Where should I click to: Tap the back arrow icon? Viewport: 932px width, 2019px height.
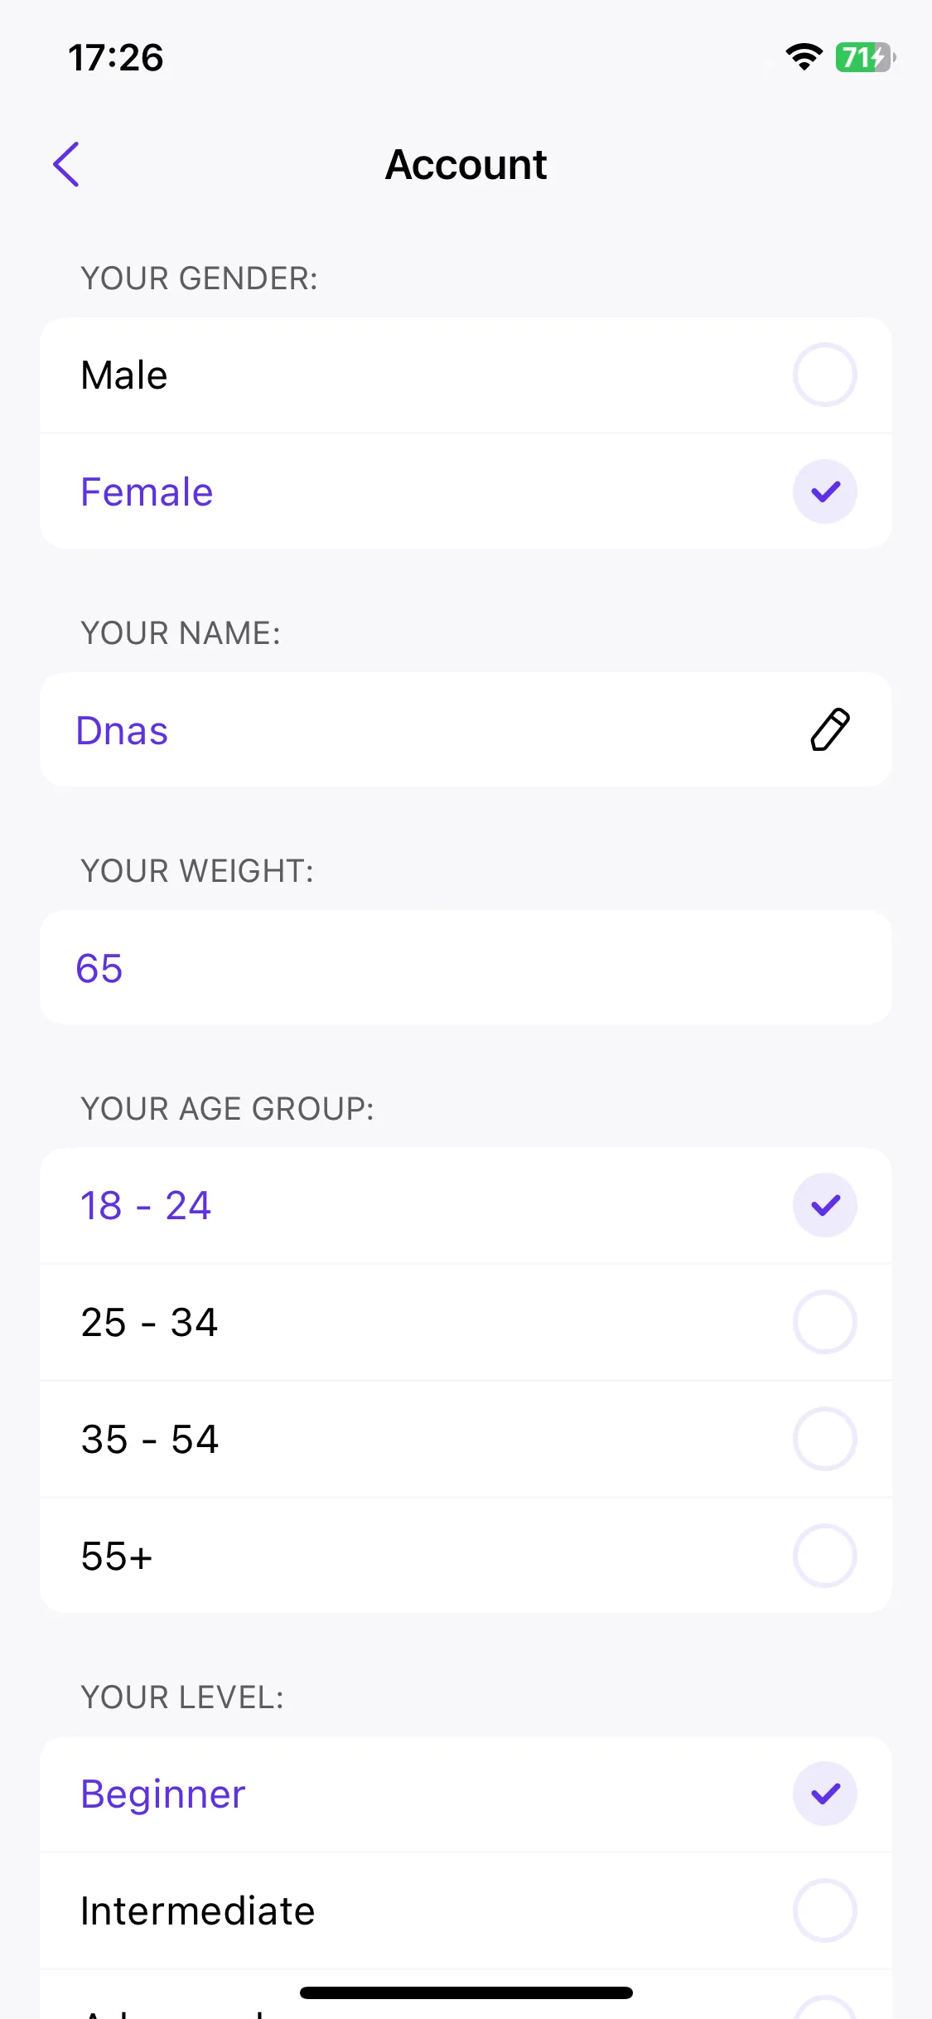[x=66, y=164]
